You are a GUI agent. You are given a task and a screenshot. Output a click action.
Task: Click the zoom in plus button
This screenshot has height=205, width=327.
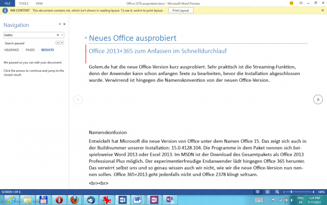coord(313,192)
